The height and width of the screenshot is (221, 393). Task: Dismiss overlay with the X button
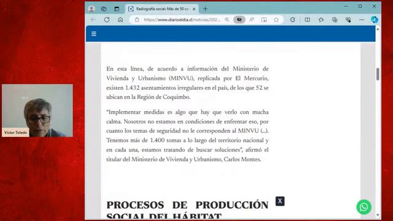point(280,201)
